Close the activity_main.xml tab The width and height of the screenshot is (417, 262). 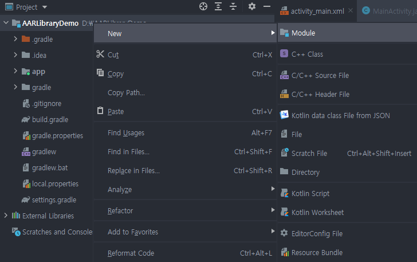351,10
